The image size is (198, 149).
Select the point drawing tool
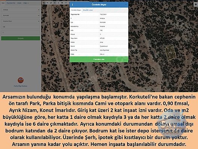[x=62, y=3]
